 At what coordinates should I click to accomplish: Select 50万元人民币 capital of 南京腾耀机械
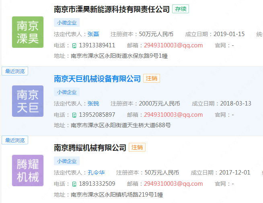[x=162, y=173]
